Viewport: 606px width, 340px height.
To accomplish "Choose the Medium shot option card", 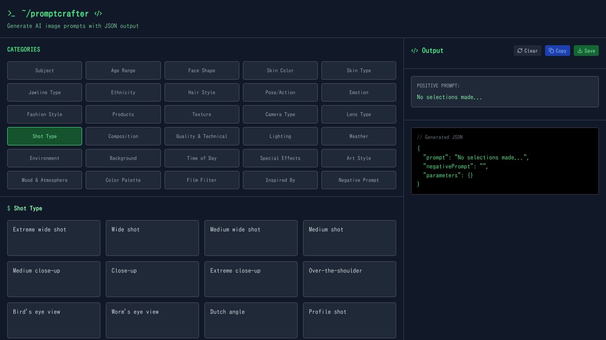I will point(350,238).
